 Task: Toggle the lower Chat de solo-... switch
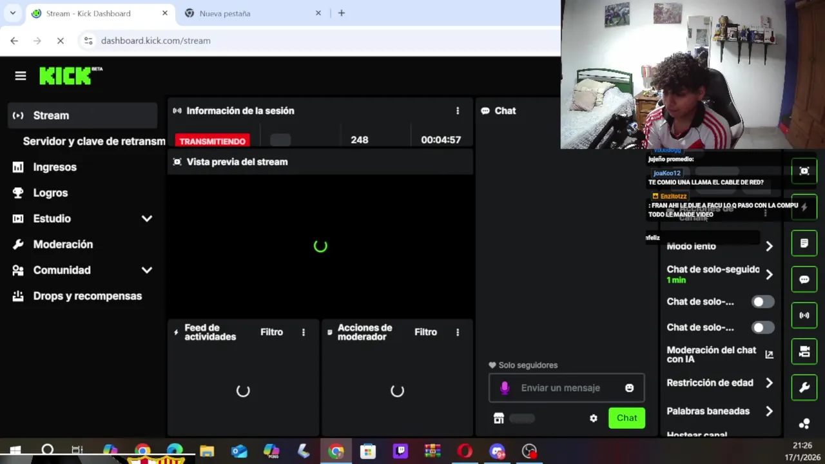click(x=763, y=327)
